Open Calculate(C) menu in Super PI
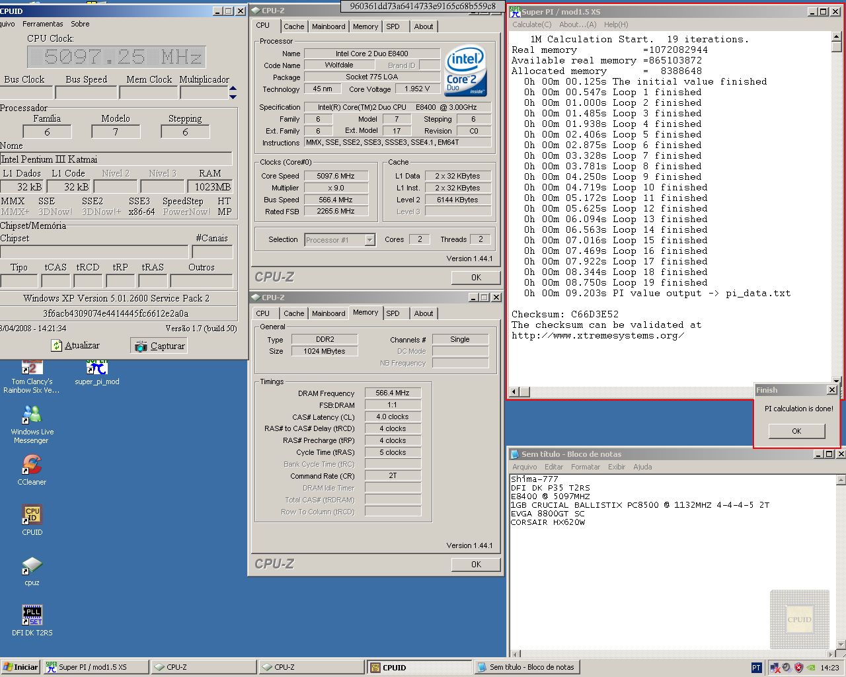The width and height of the screenshot is (846, 677). pos(531,24)
